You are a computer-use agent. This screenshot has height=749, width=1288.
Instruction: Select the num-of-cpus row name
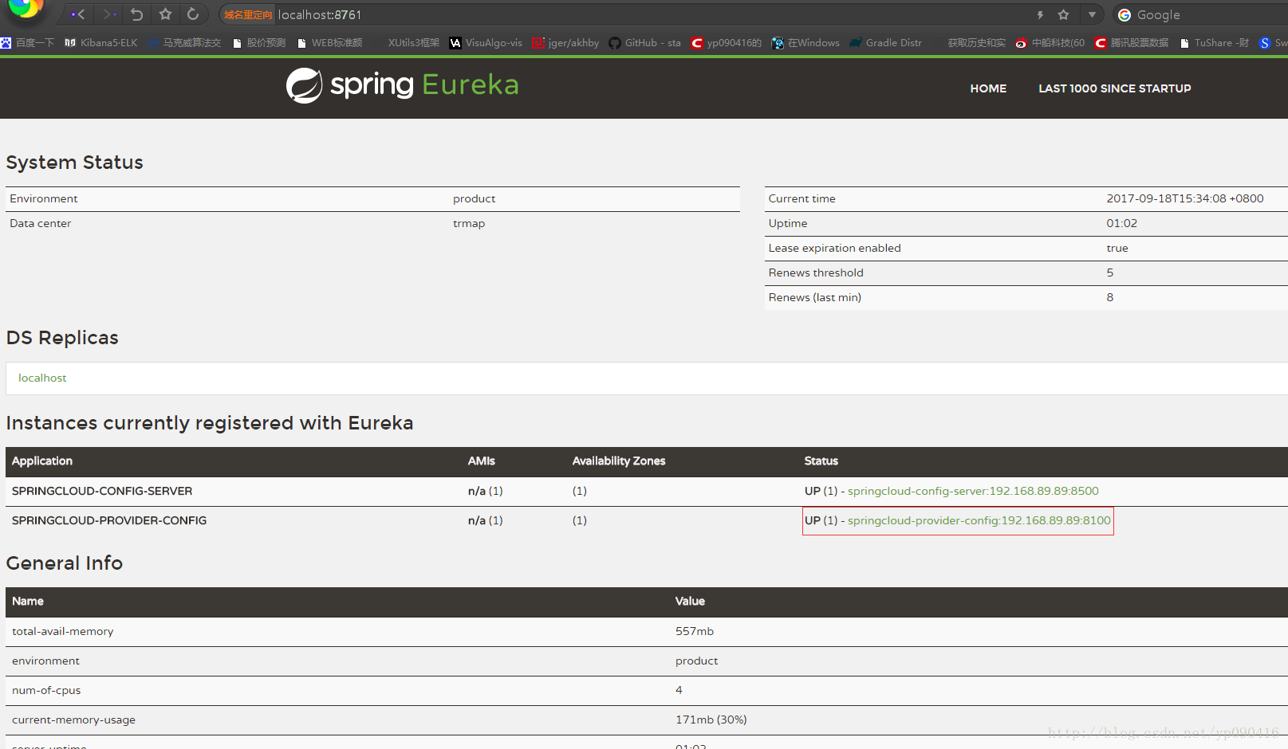pyautogui.click(x=46, y=690)
